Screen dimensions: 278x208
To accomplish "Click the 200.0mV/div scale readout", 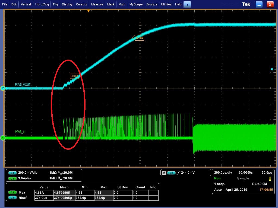I will pos(28,173).
